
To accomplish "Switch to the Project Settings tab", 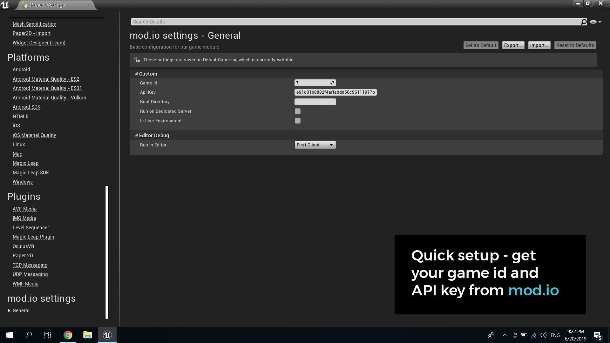I will [47, 5].
